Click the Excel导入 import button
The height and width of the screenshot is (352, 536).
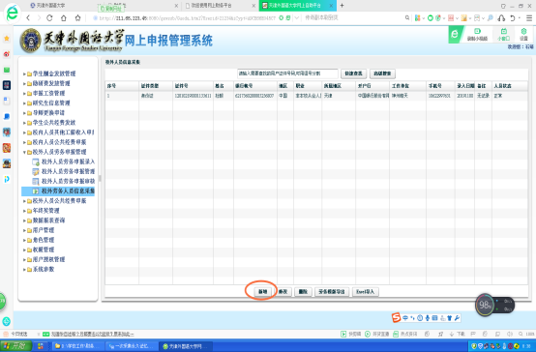(365, 291)
